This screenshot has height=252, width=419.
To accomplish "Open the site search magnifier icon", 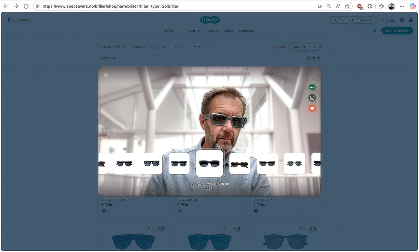I will coord(374,31).
